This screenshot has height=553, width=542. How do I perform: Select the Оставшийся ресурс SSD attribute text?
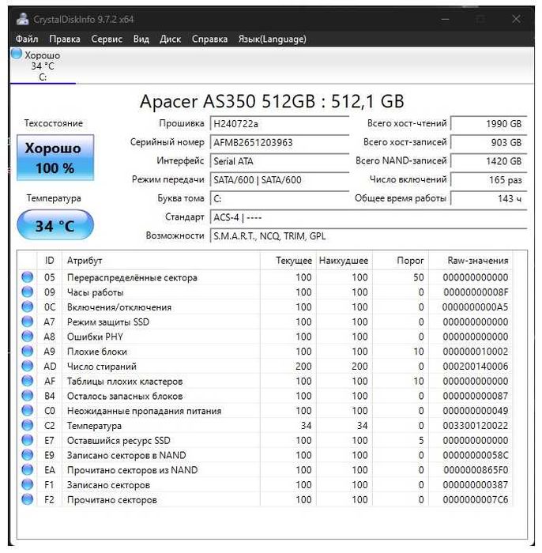(x=119, y=441)
